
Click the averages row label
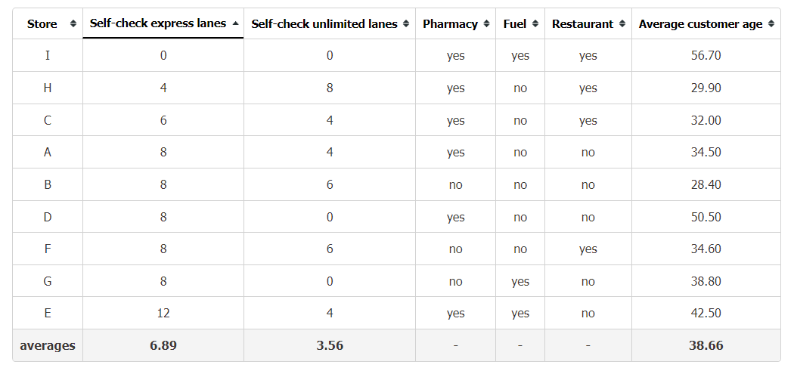(x=48, y=346)
